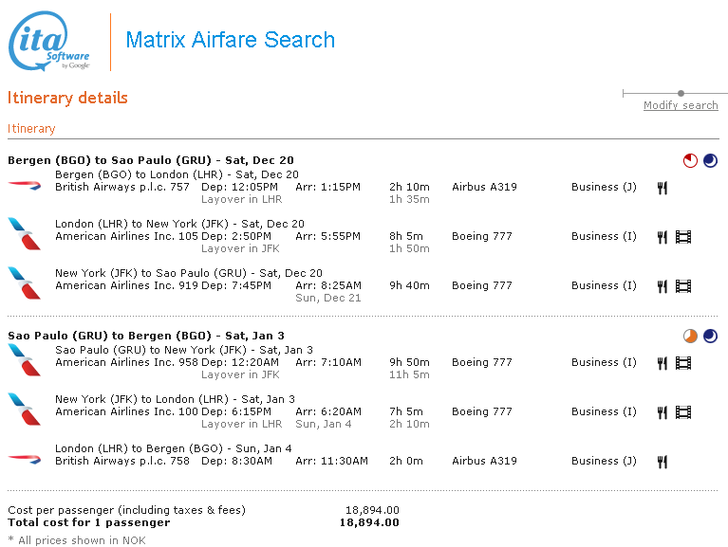The height and width of the screenshot is (547, 728).
Task: Click film icon for American Airlines 100
Action: (683, 412)
